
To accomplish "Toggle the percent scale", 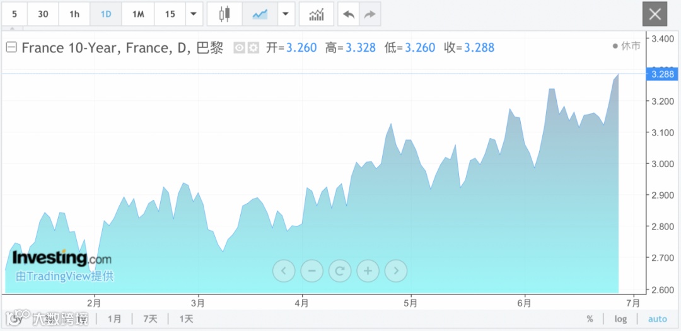I will (x=590, y=319).
